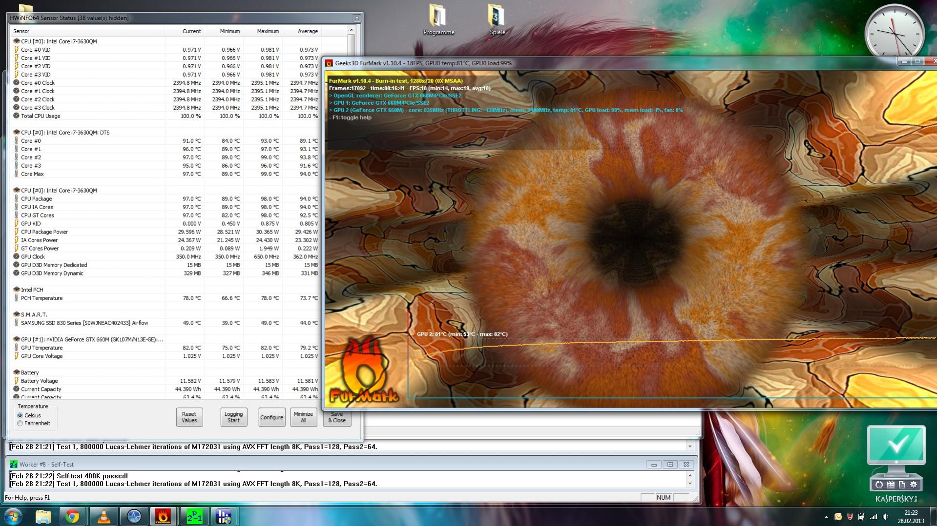Screen dimensions: 937x526
Task: Open the network signal tray icon
Action: tap(873, 517)
